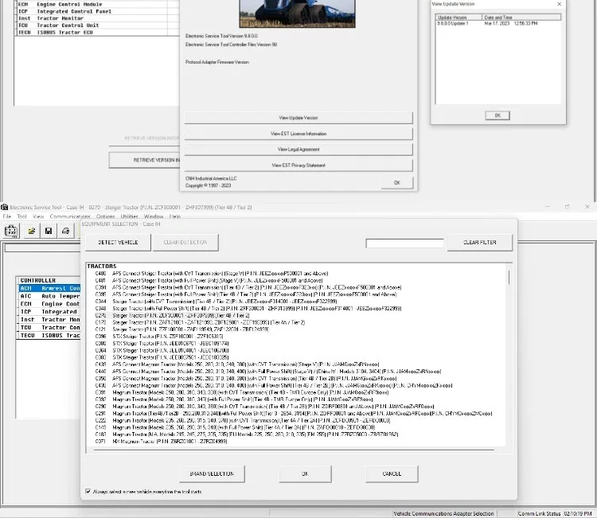597x518 pixels.
Task: Open the View menu
Action: pyautogui.click(x=38, y=216)
